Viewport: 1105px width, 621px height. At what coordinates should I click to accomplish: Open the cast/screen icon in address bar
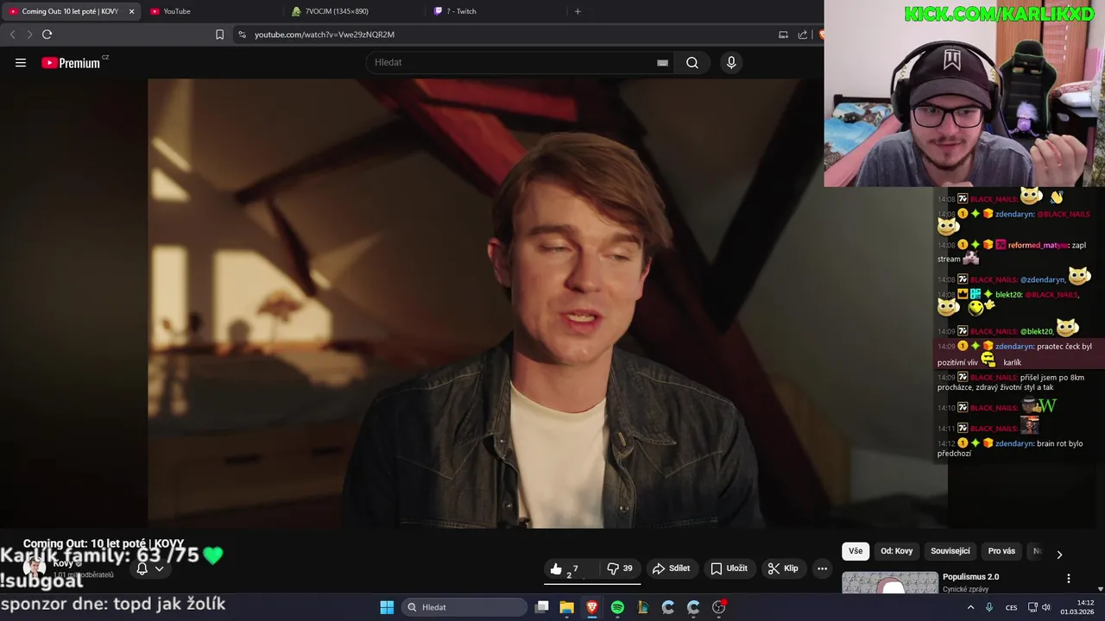783,34
